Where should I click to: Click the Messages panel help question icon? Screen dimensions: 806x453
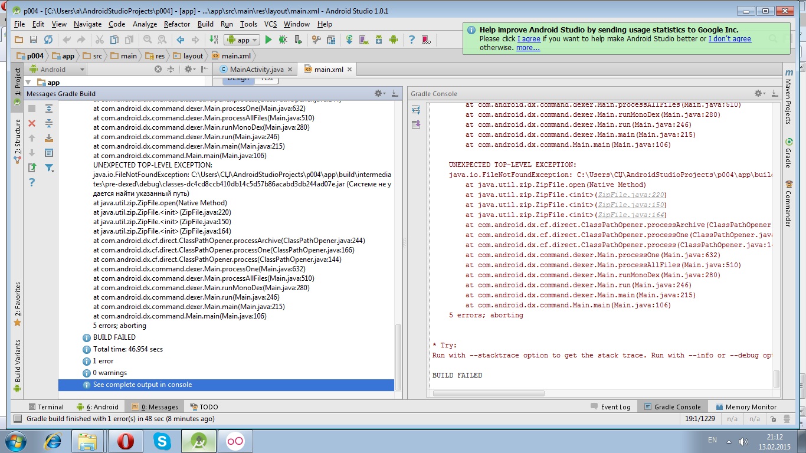(x=32, y=182)
